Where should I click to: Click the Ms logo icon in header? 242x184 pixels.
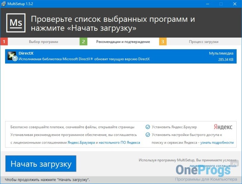click(16, 23)
